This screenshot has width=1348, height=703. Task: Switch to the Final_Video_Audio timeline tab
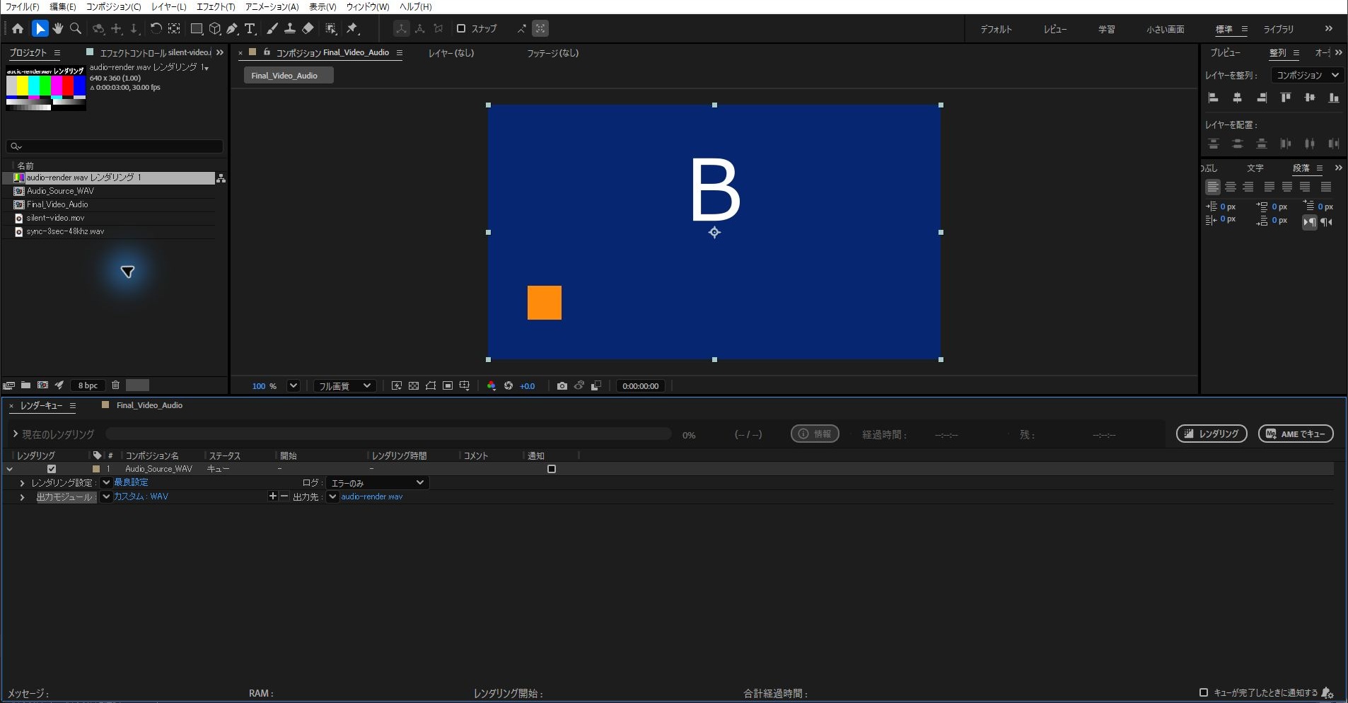pyautogui.click(x=149, y=405)
